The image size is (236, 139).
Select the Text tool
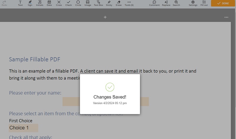tap(20, 3)
